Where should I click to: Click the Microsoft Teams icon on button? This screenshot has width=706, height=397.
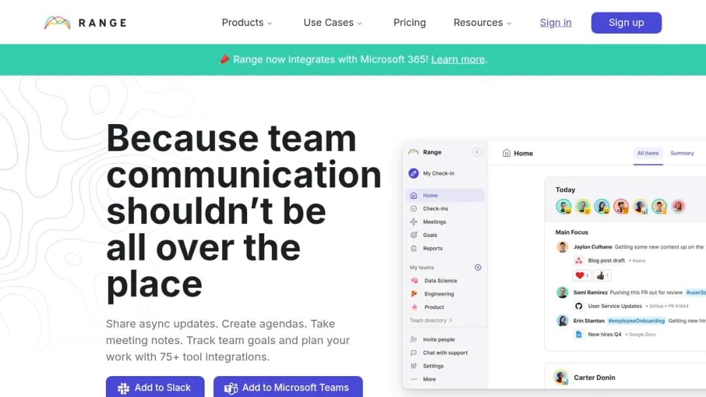pyautogui.click(x=231, y=388)
